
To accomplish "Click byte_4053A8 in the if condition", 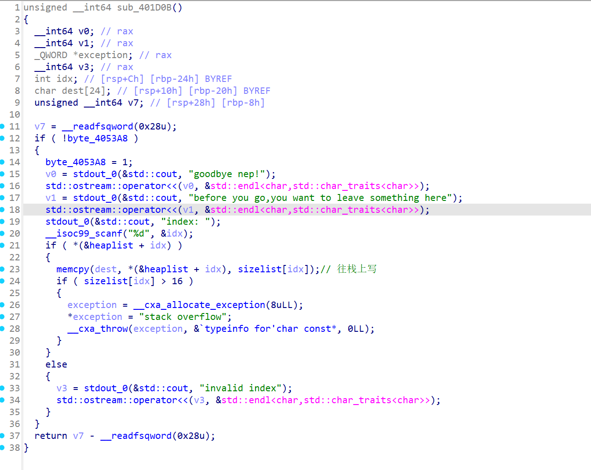I will coord(98,138).
